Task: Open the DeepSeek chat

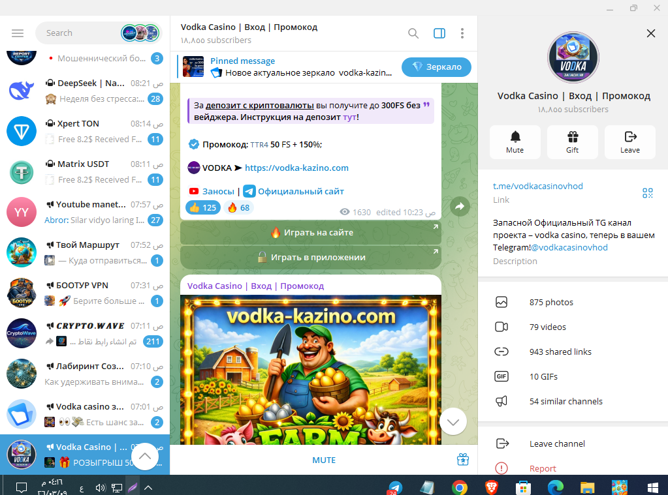Action: 85,91
